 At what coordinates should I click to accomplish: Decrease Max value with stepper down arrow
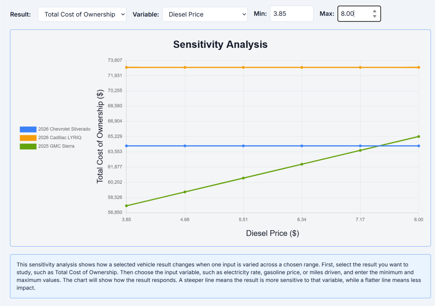[x=374, y=16]
